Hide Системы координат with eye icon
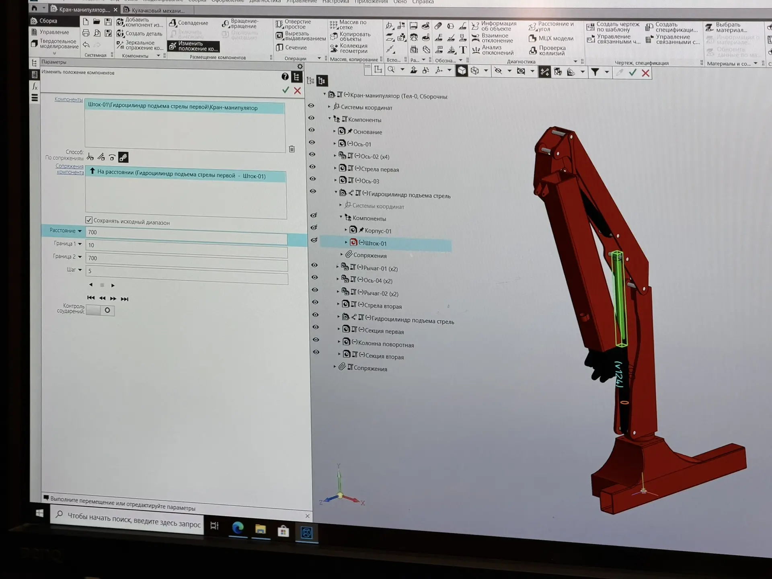 pyautogui.click(x=311, y=105)
